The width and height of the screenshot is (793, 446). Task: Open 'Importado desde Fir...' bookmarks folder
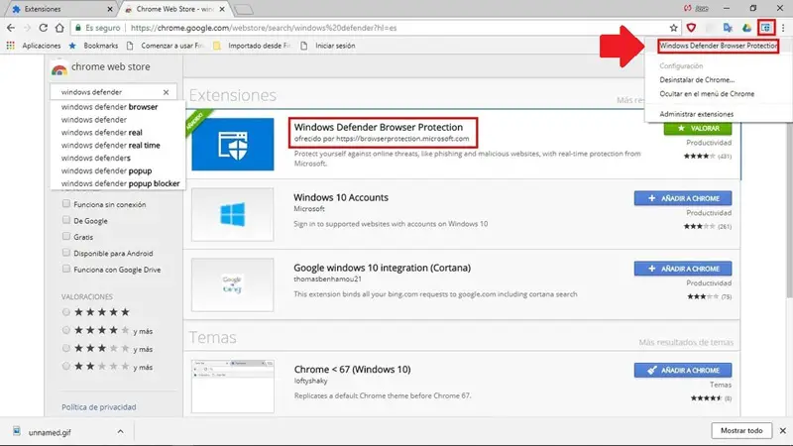252,46
